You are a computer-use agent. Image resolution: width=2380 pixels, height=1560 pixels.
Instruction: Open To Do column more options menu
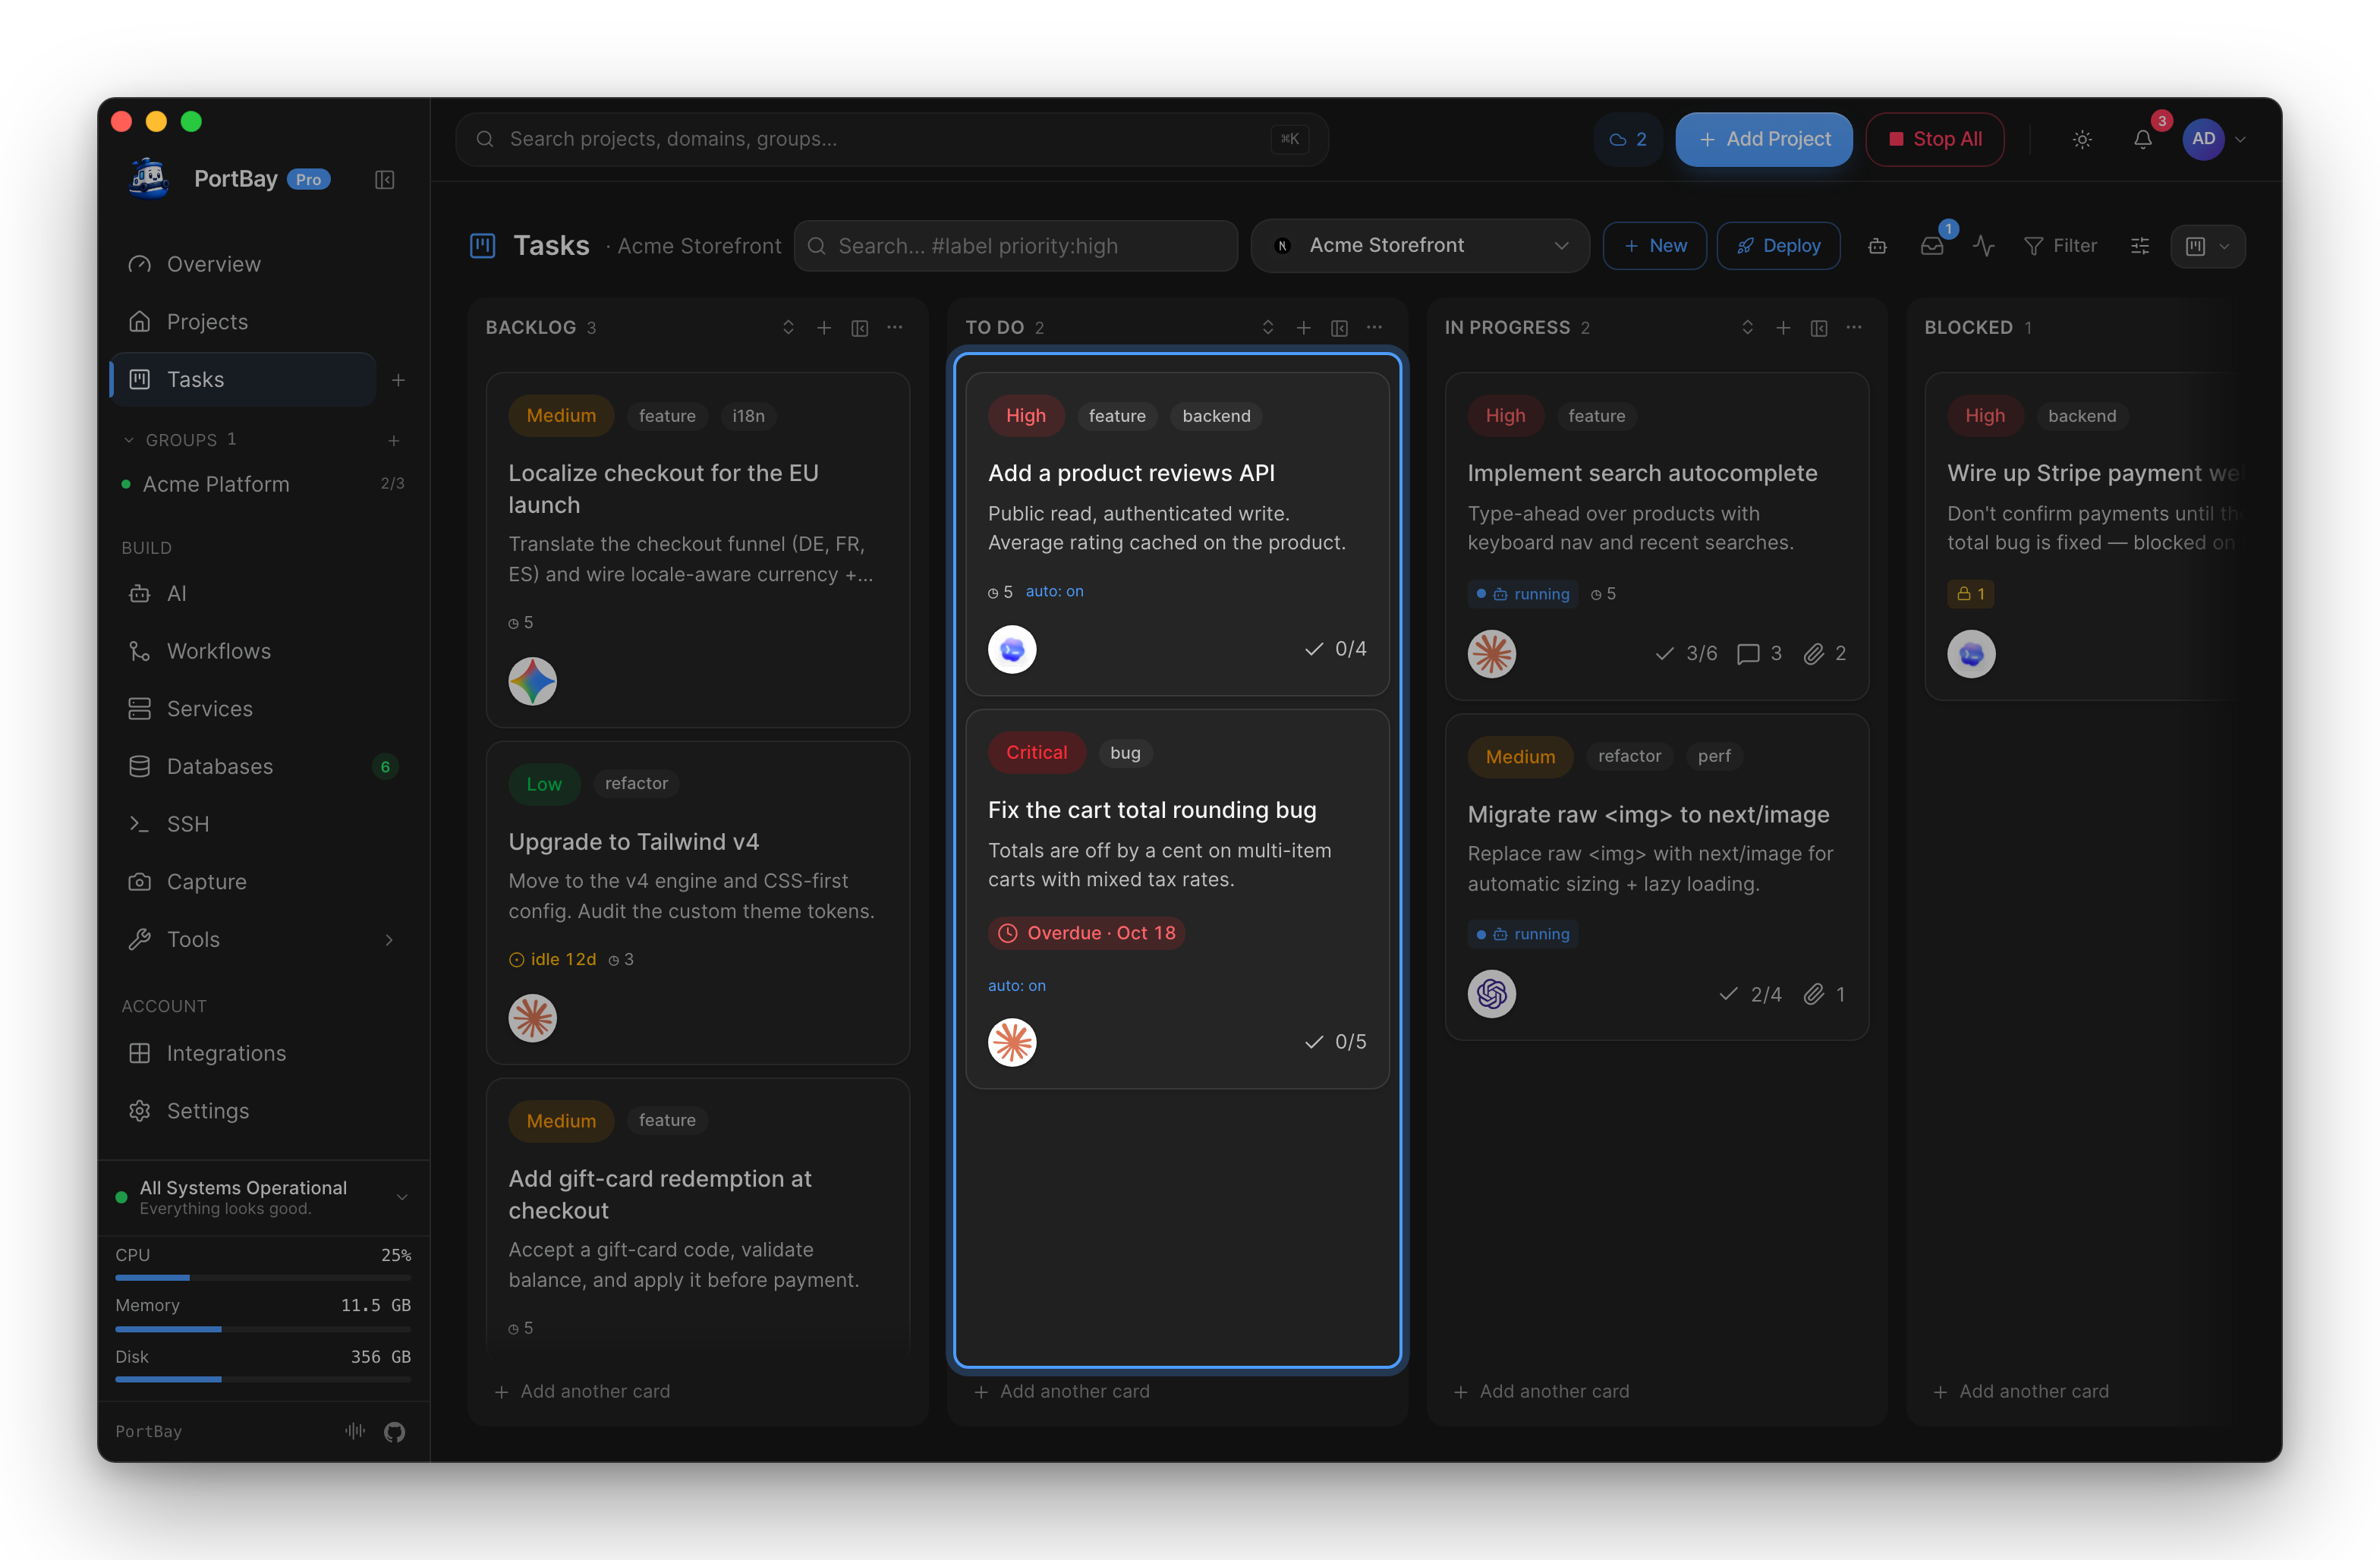point(1374,328)
